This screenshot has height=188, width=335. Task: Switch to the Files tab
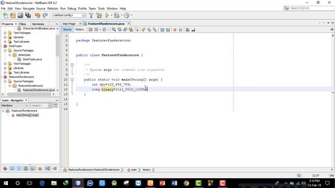pyautogui.click(x=23, y=24)
